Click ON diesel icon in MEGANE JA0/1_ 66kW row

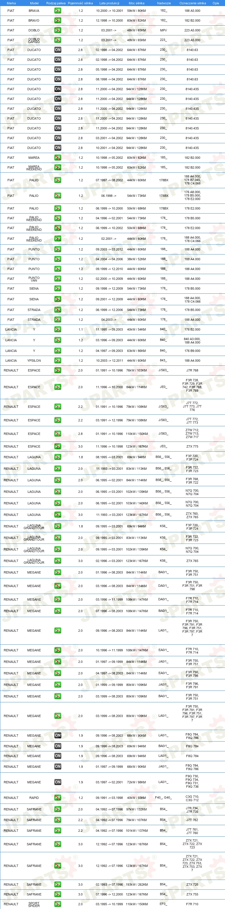click(58, 767)
